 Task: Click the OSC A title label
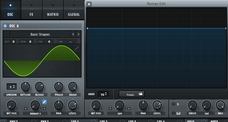[x=14, y=26]
